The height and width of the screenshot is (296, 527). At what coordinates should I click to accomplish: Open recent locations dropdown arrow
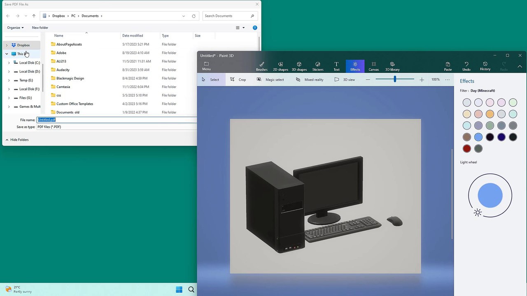point(26,16)
